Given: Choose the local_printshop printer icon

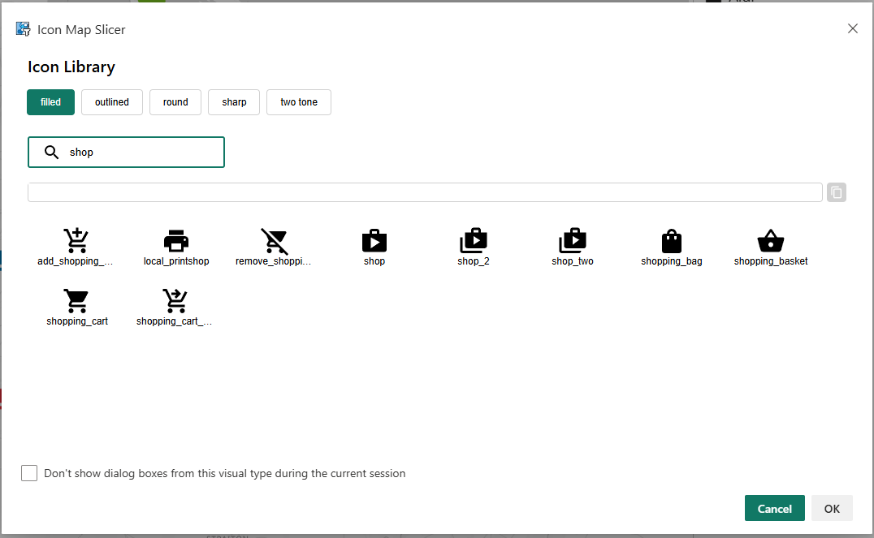Looking at the screenshot, I should coord(176,241).
